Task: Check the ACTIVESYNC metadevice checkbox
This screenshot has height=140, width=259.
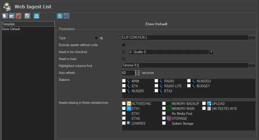Action: tap(124, 103)
